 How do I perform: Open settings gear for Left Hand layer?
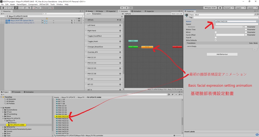coord(120,25)
